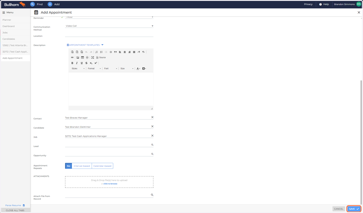The image size is (363, 213).
Task: Click the Paste icon in editor toolbar
Action: 72,52
